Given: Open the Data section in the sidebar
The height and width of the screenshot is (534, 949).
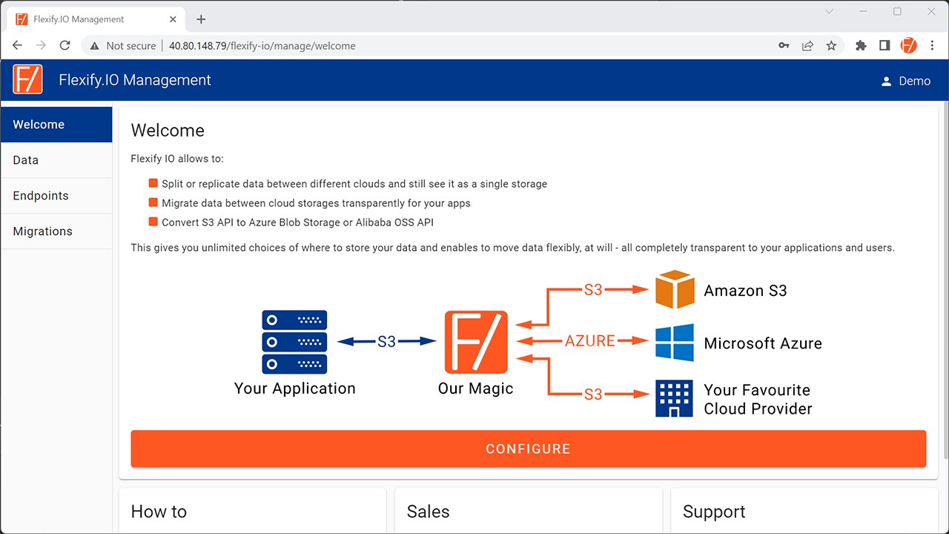Looking at the screenshot, I should 56,160.
